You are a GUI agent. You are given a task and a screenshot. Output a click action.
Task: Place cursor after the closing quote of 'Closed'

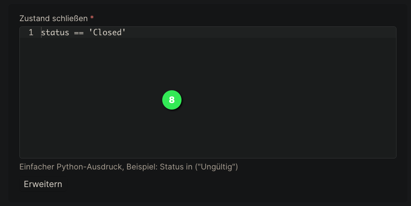click(x=126, y=32)
